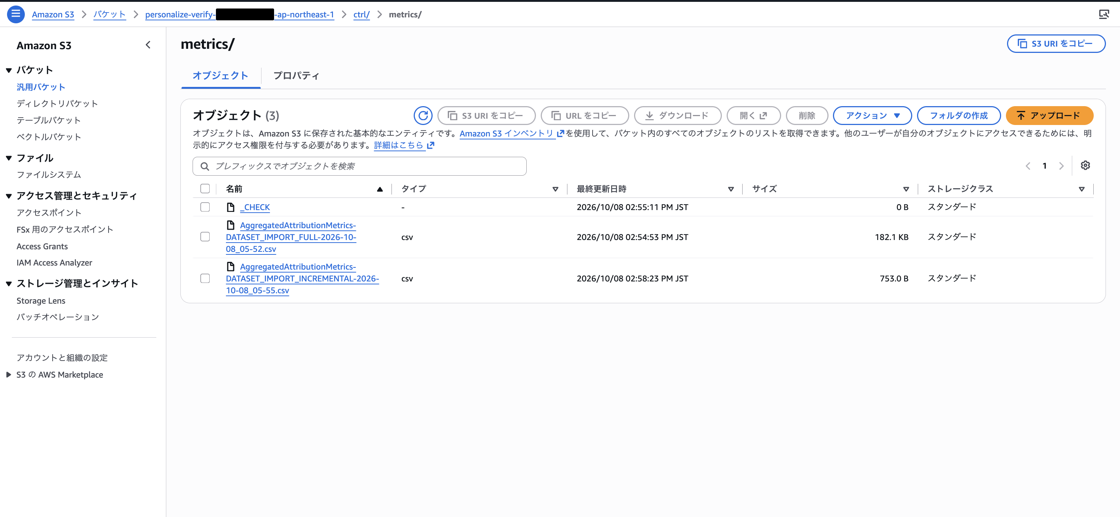Switch to the プロパティ tab
Viewport: 1120px width, 517px height.
point(296,75)
